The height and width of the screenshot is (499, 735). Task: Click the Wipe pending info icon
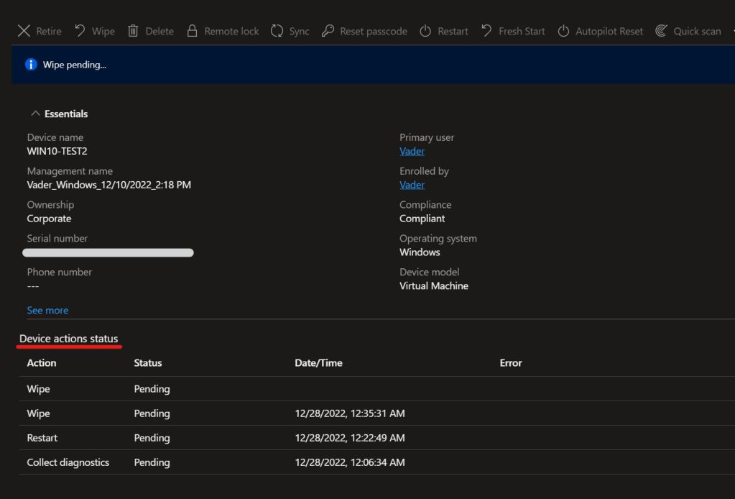tap(31, 65)
